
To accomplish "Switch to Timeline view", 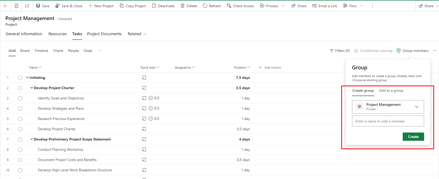I will (x=41, y=51).
